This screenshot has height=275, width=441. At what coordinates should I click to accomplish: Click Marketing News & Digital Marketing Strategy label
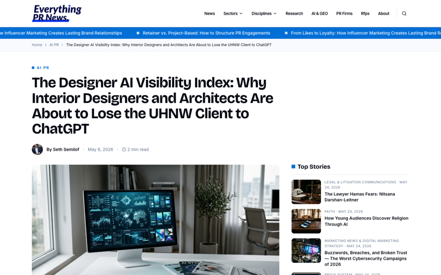pyautogui.click(x=362, y=243)
